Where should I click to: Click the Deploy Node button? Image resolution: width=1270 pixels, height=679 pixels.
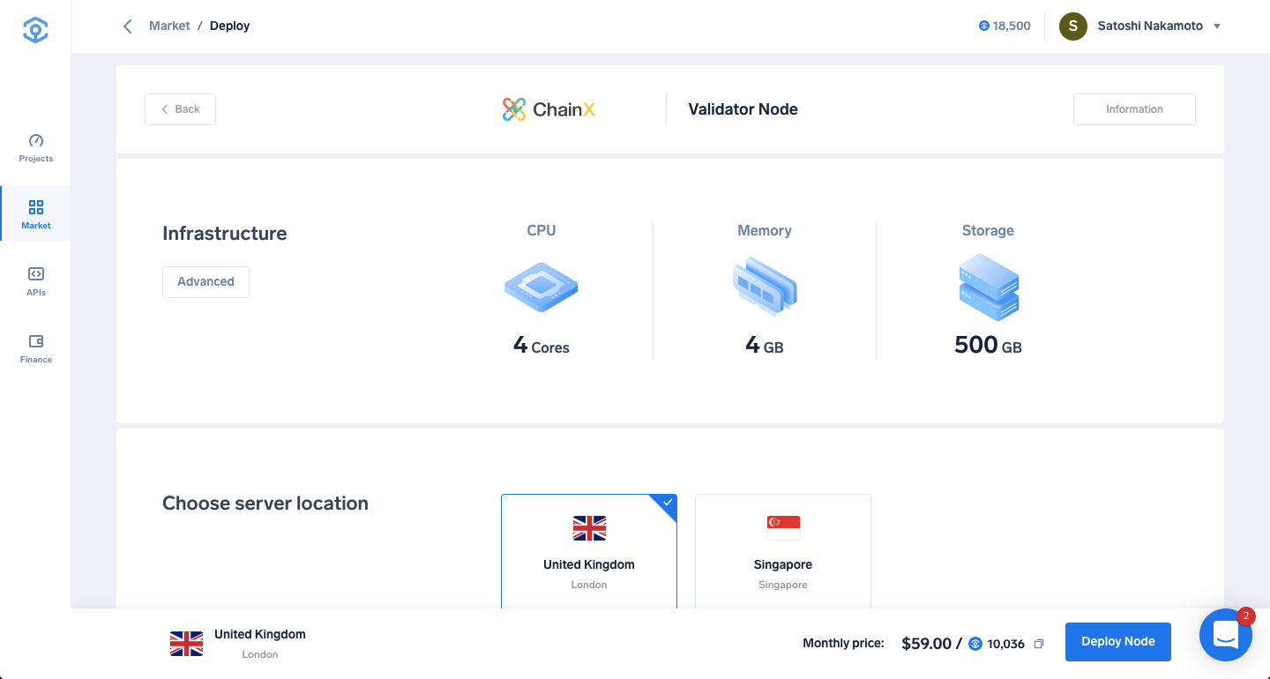pos(1118,642)
